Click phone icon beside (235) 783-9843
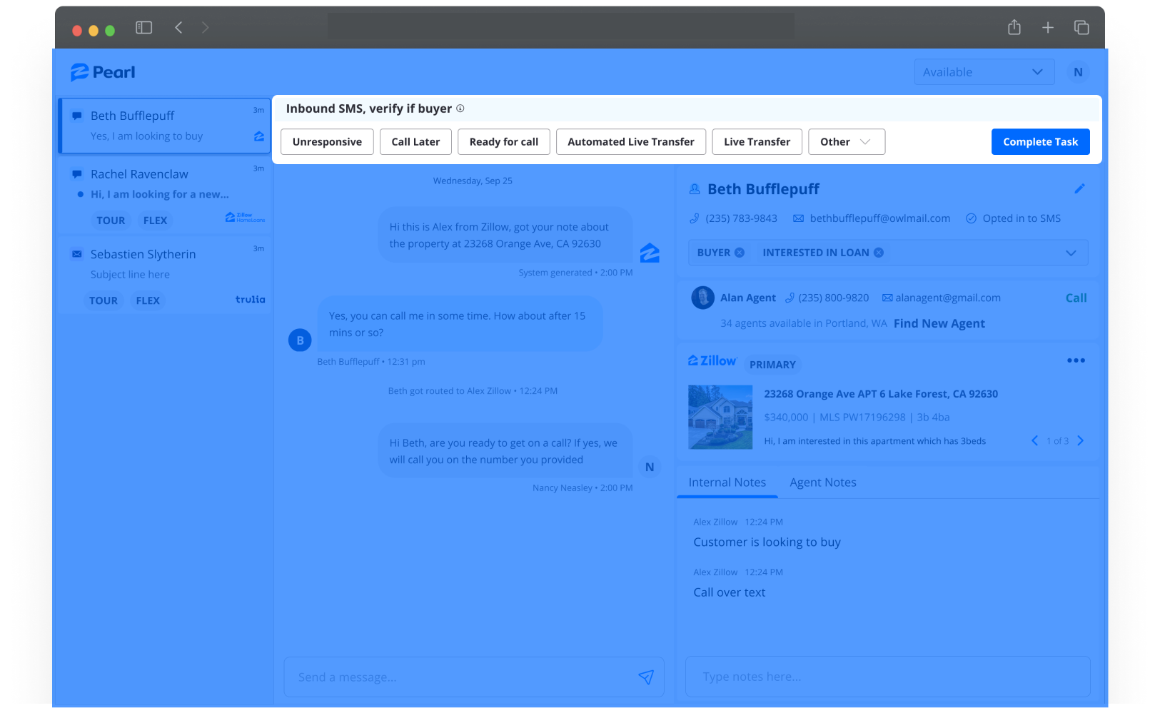Viewport: 1160px width, 708px height. tap(694, 218)
